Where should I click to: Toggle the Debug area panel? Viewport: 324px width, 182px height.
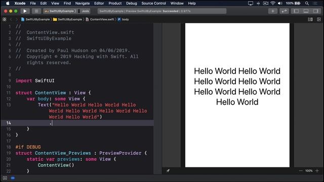click(x=306, y=11)
